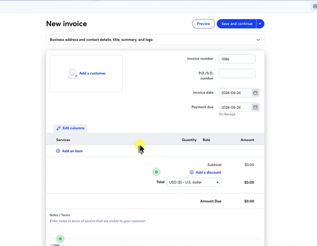Click the New invoice heading
Screen dimensions: 317x246
click(67, 24)
